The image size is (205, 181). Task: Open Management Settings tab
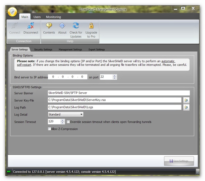click(70, 49)
